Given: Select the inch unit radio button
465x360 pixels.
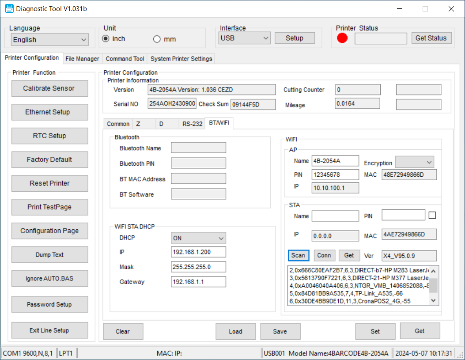Looking at the screenshot, I should point(106,39).
